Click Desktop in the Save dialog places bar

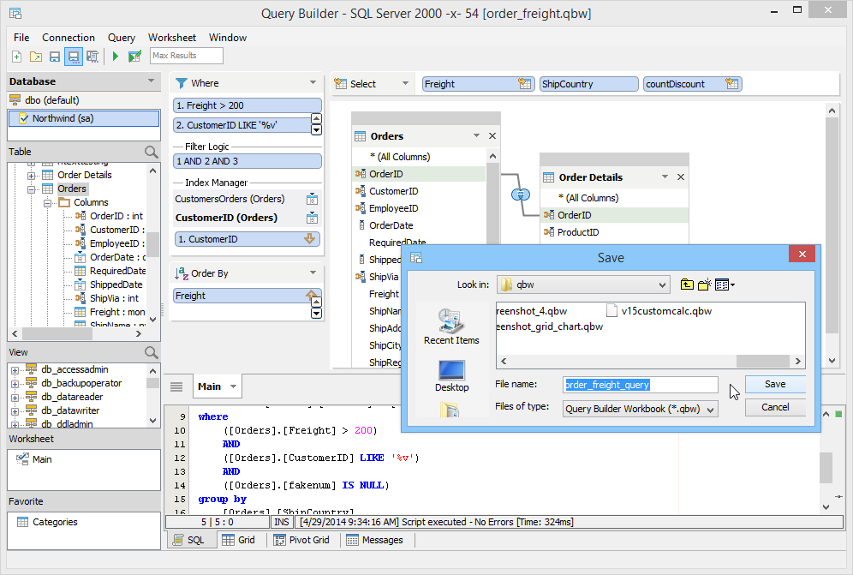click(x=451, y=375)
